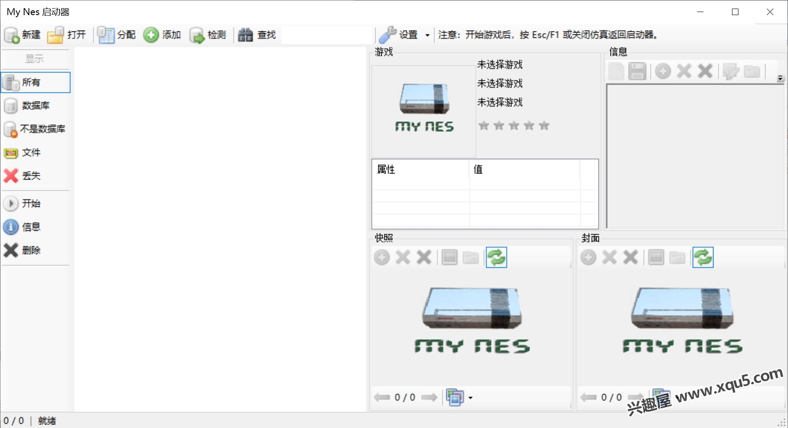Viewport: 788px width, 428px height.
Task: Click the 快照 My NES preview image
Action: pyautogui.click(x=472, y=320)
